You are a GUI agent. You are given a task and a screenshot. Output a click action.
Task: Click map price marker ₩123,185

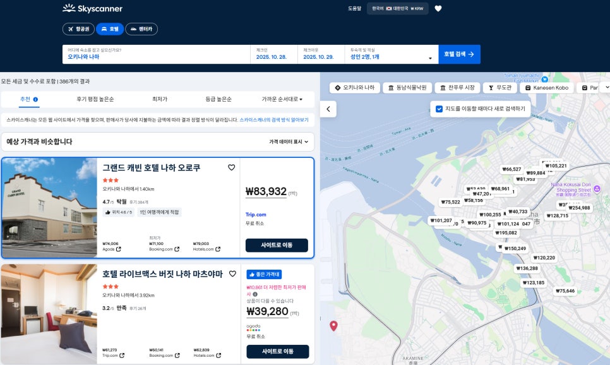(534, 282)
